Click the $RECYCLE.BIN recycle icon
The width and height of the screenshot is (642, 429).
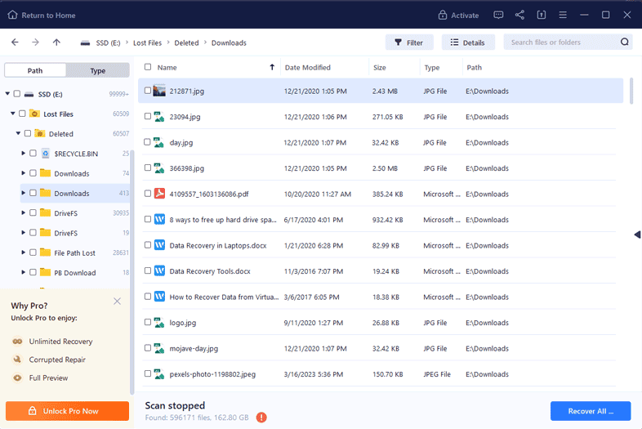46,154
